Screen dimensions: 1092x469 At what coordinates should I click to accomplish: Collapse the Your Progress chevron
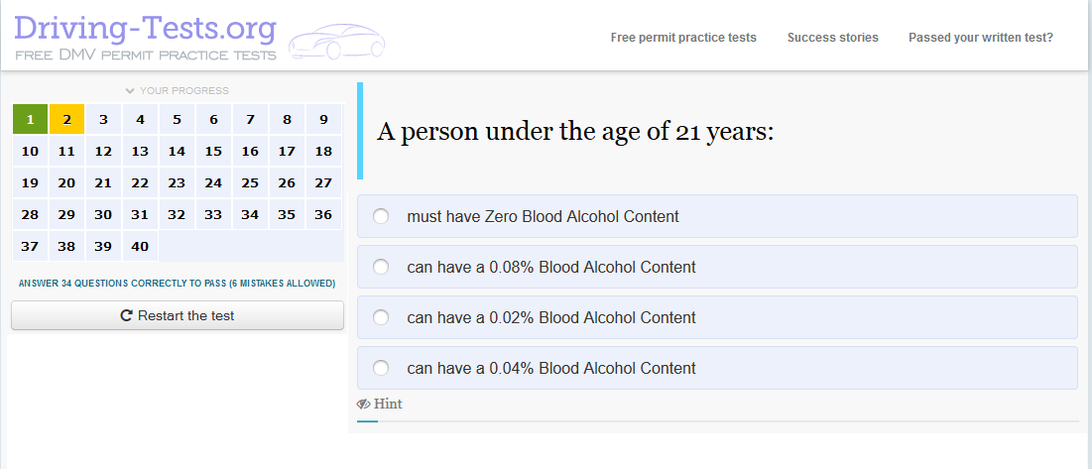[x=130, y=90]
